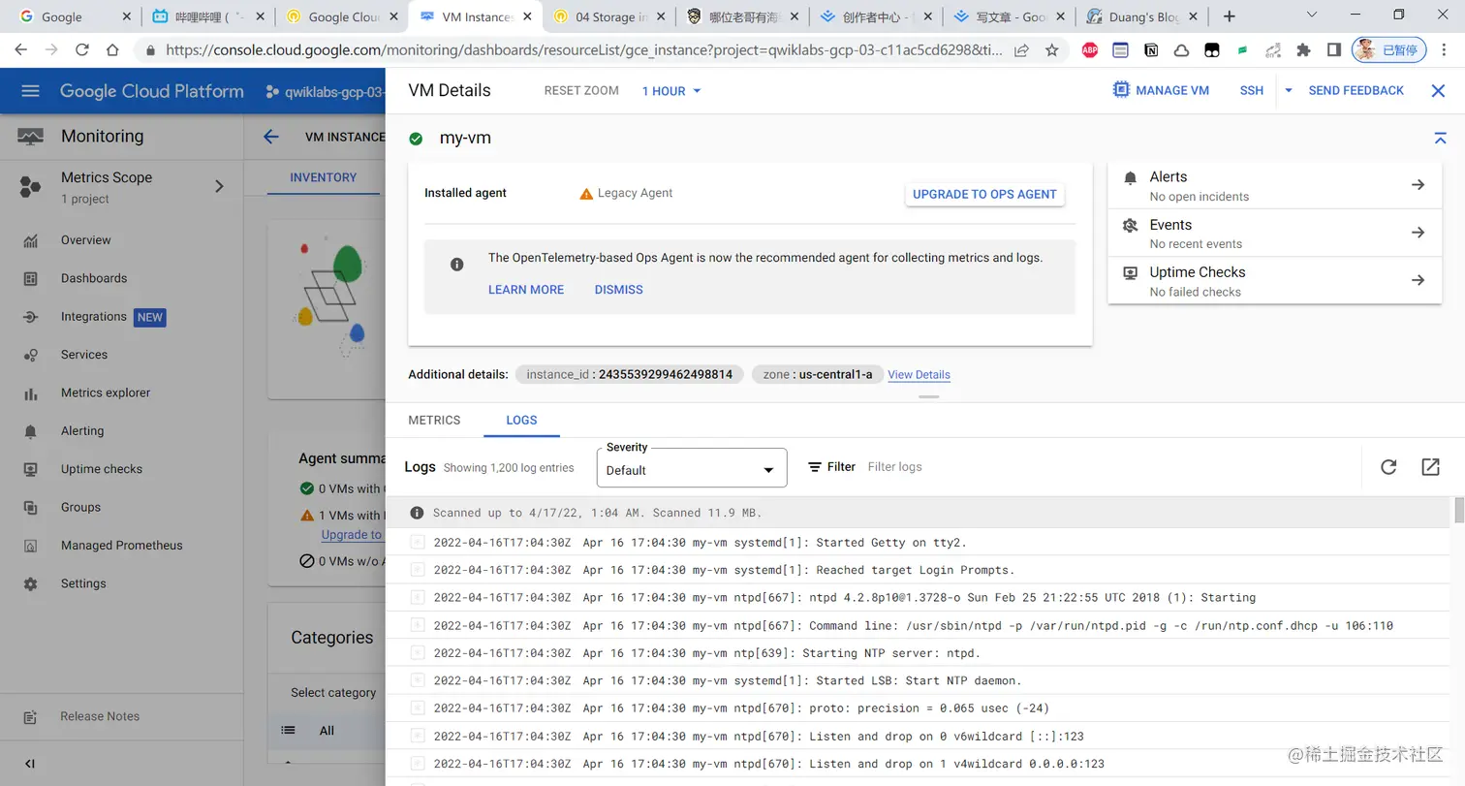The height and width of the screenshot is (786, 1465).
Task: Open the Extensions puzzle icon
Action: point(1303,50)
